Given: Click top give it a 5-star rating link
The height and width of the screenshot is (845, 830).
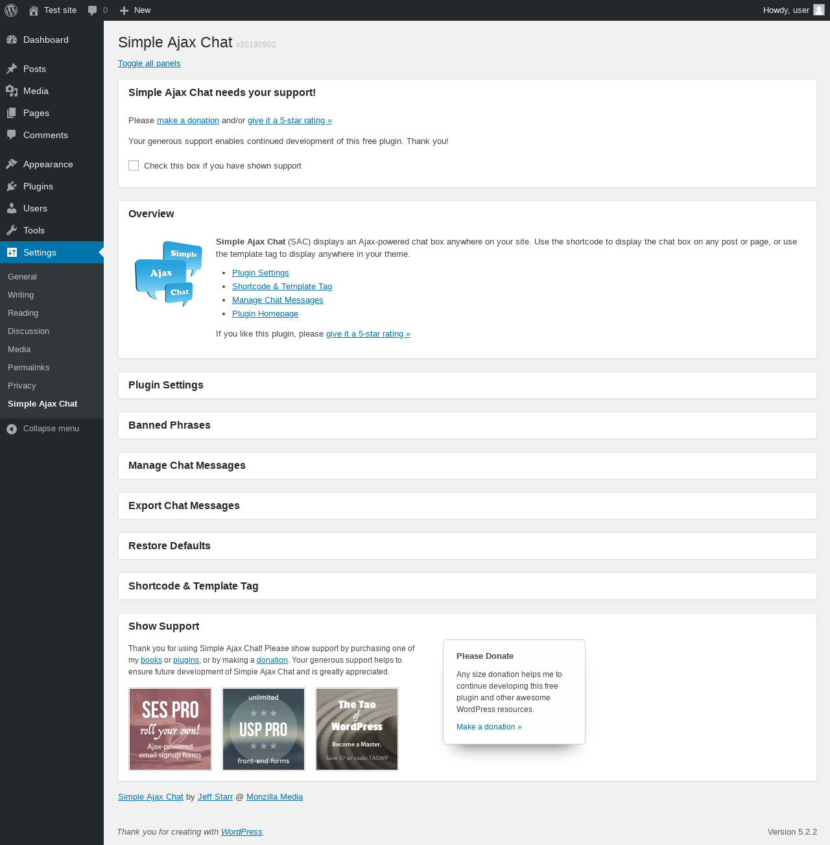Looking at the screenshot, I should point(290,120).
